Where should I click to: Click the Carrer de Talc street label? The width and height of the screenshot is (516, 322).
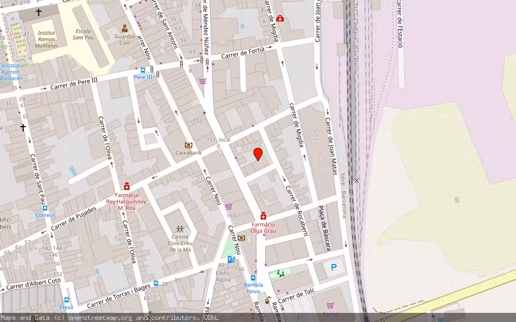point(297,296)
